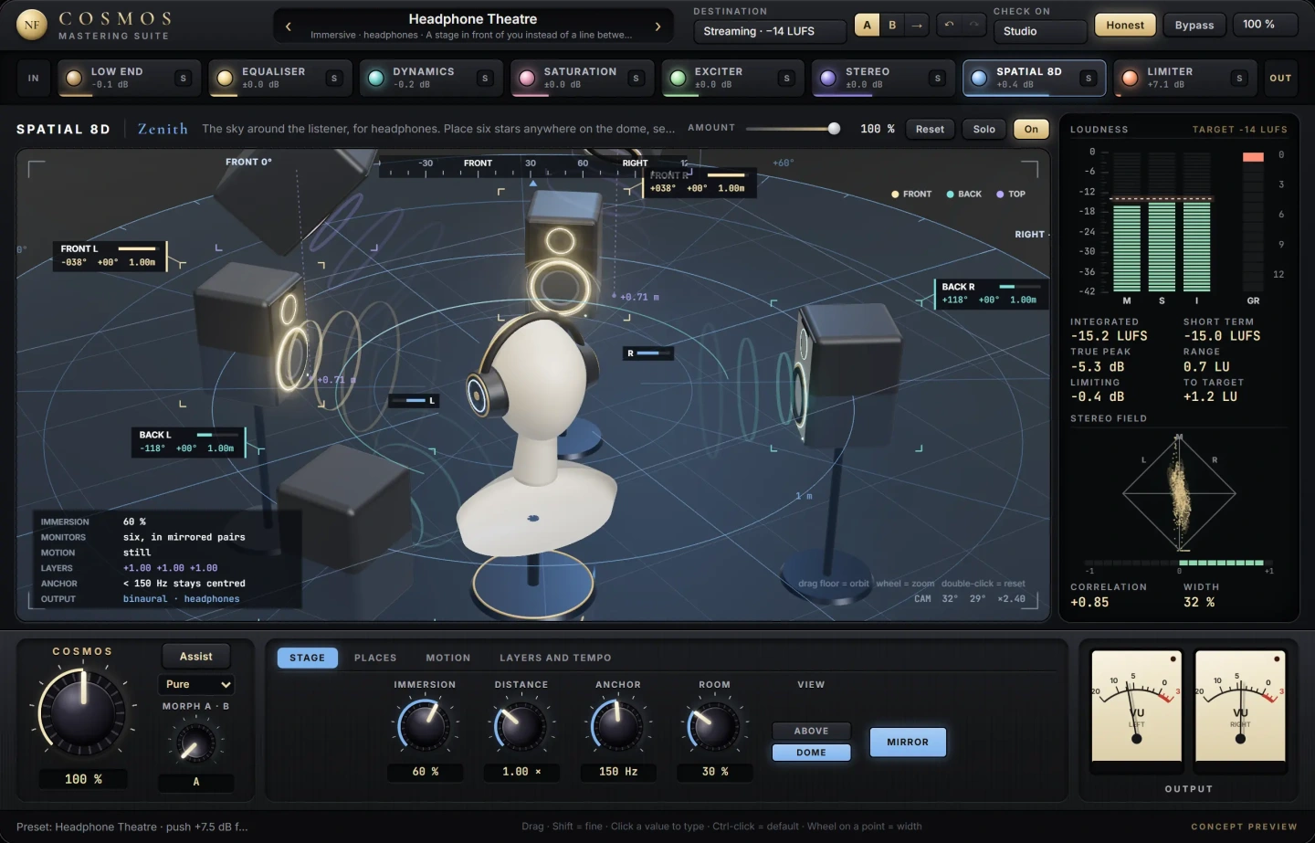Click the Anchor 150 Hz value field
1315x843 pixels.
618,772
